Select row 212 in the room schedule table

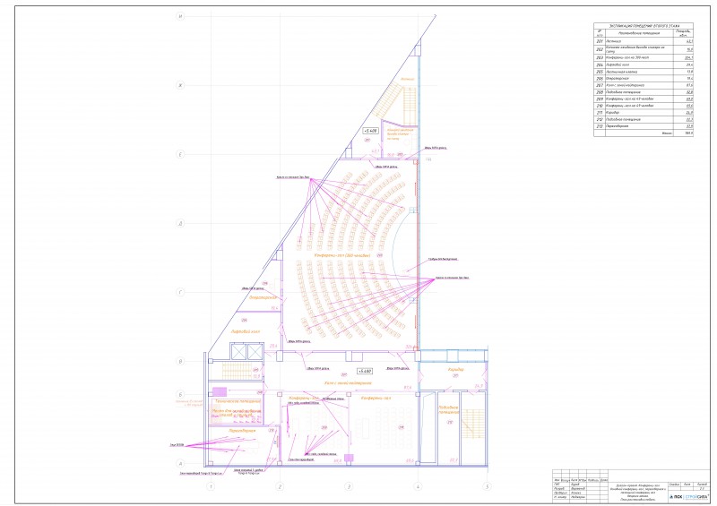coord(644,119)
